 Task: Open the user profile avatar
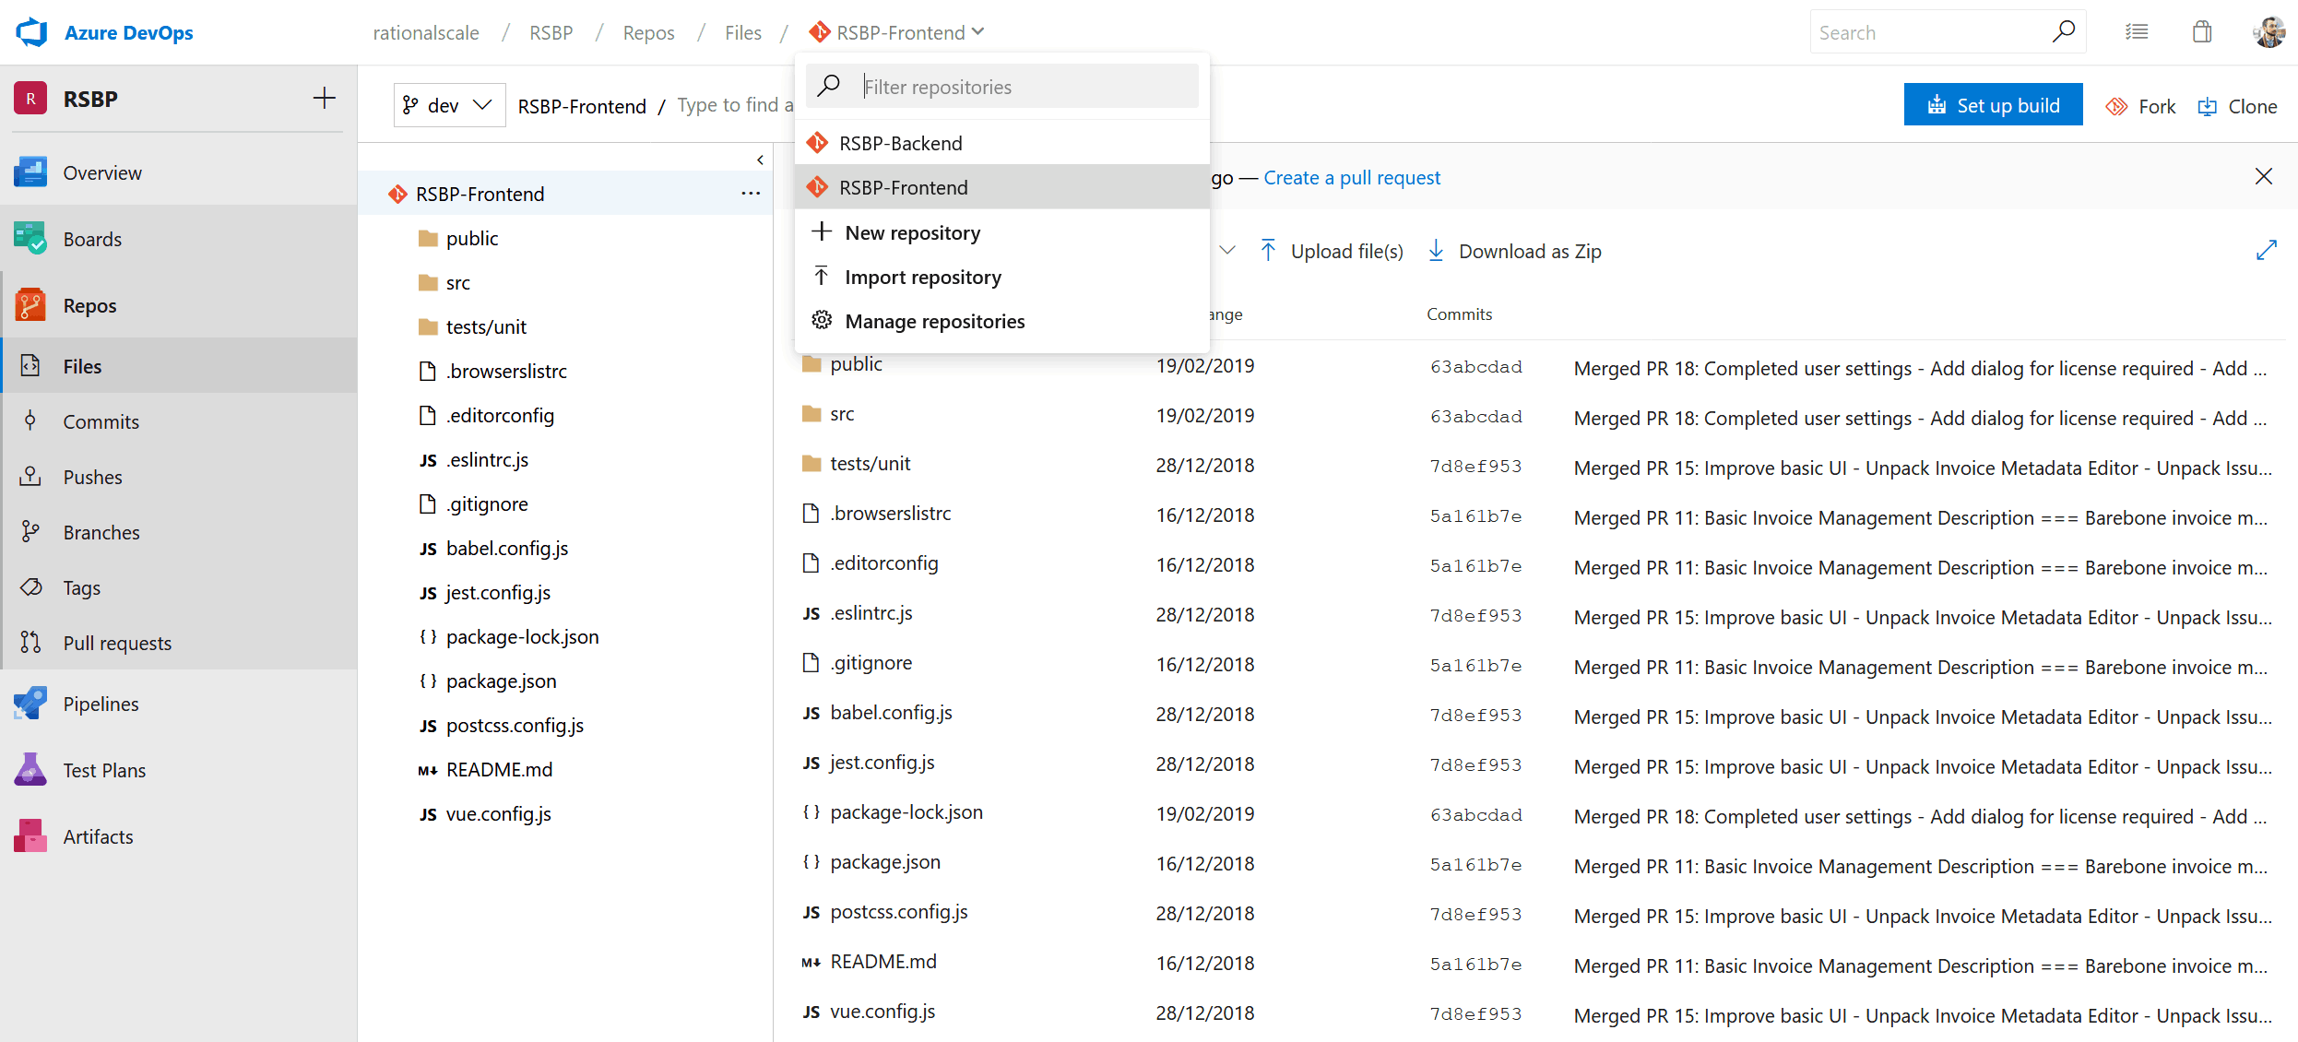point(2268,32)
